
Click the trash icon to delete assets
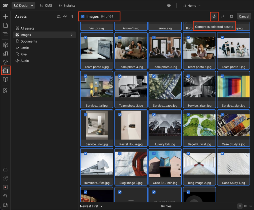[x=231, y=16]
